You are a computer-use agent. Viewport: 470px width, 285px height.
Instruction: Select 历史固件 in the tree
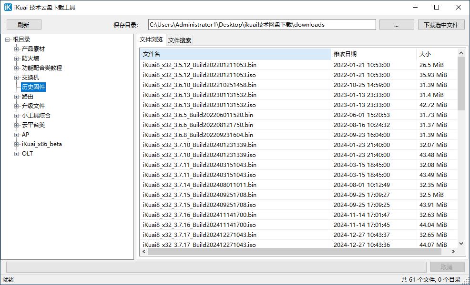click(x=33, y=87)
